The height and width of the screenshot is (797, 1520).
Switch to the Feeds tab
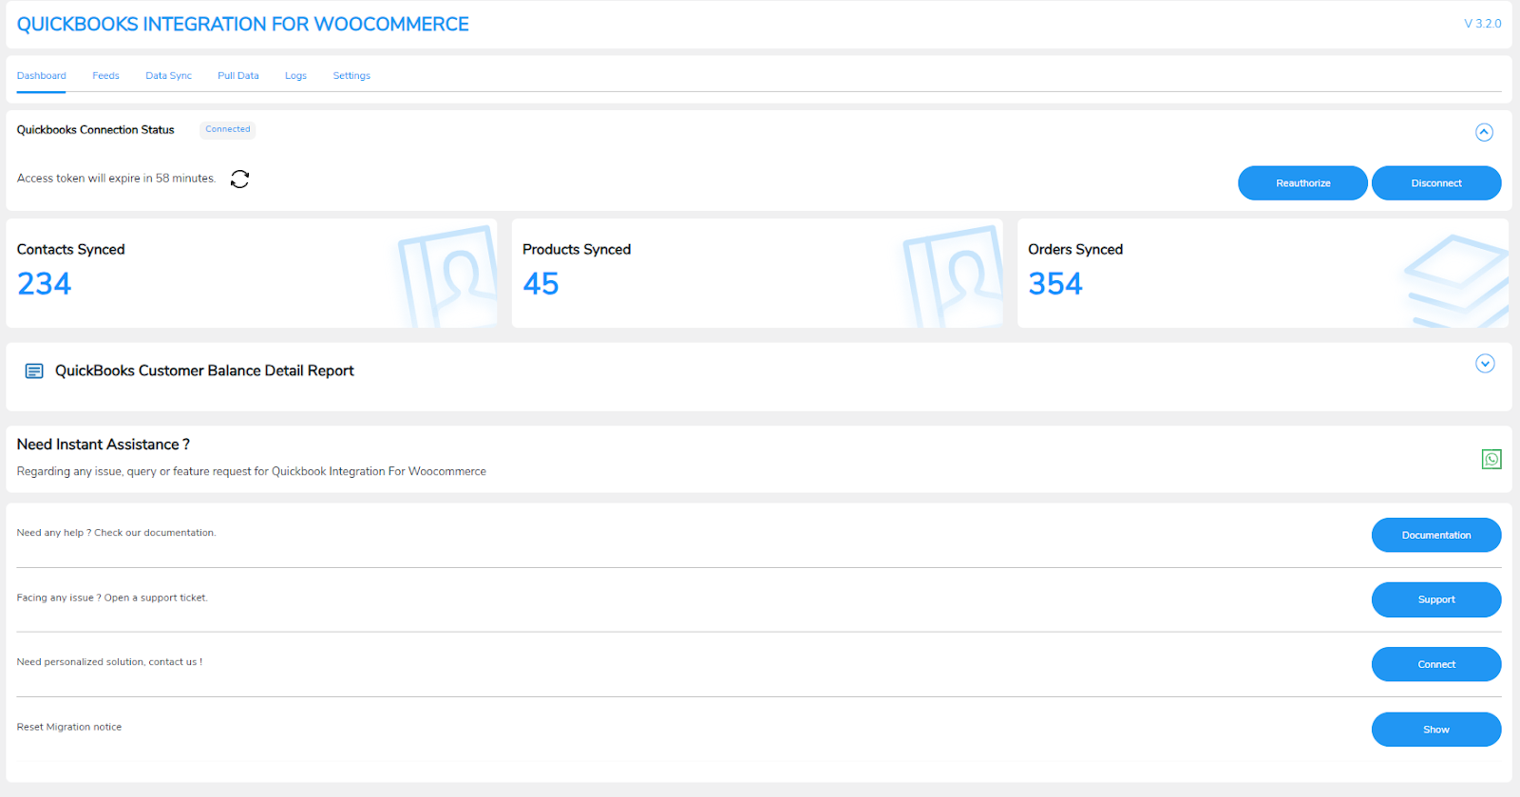pos(105,76)
